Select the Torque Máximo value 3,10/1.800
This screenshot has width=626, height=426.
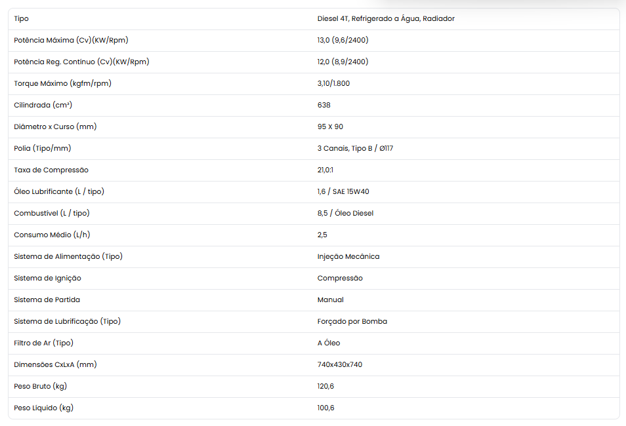333,83
